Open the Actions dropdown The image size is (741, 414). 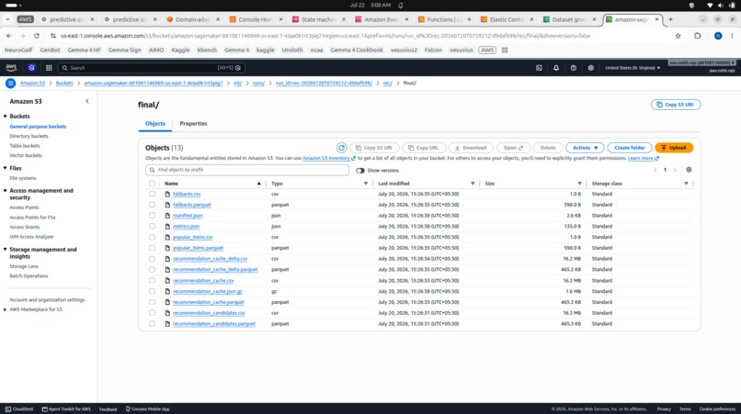point(585,148)
